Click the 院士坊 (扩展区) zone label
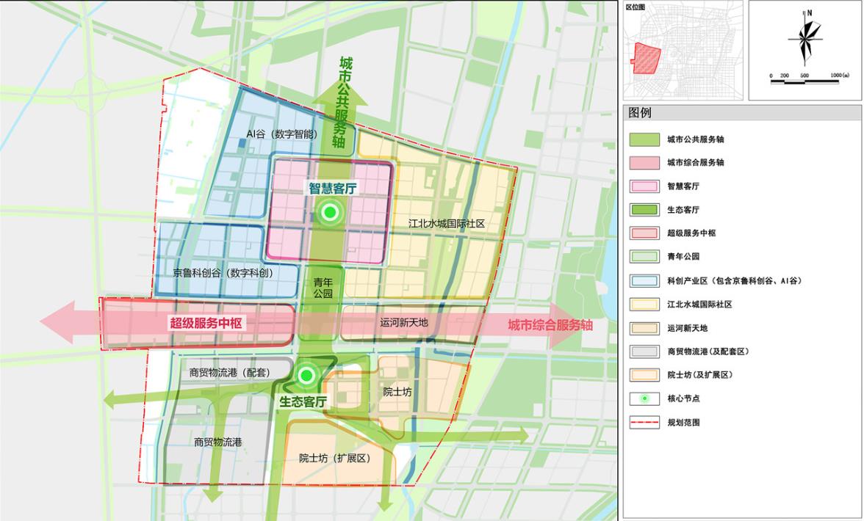Viewport: 864px width, 521px height. click(334, 458)
